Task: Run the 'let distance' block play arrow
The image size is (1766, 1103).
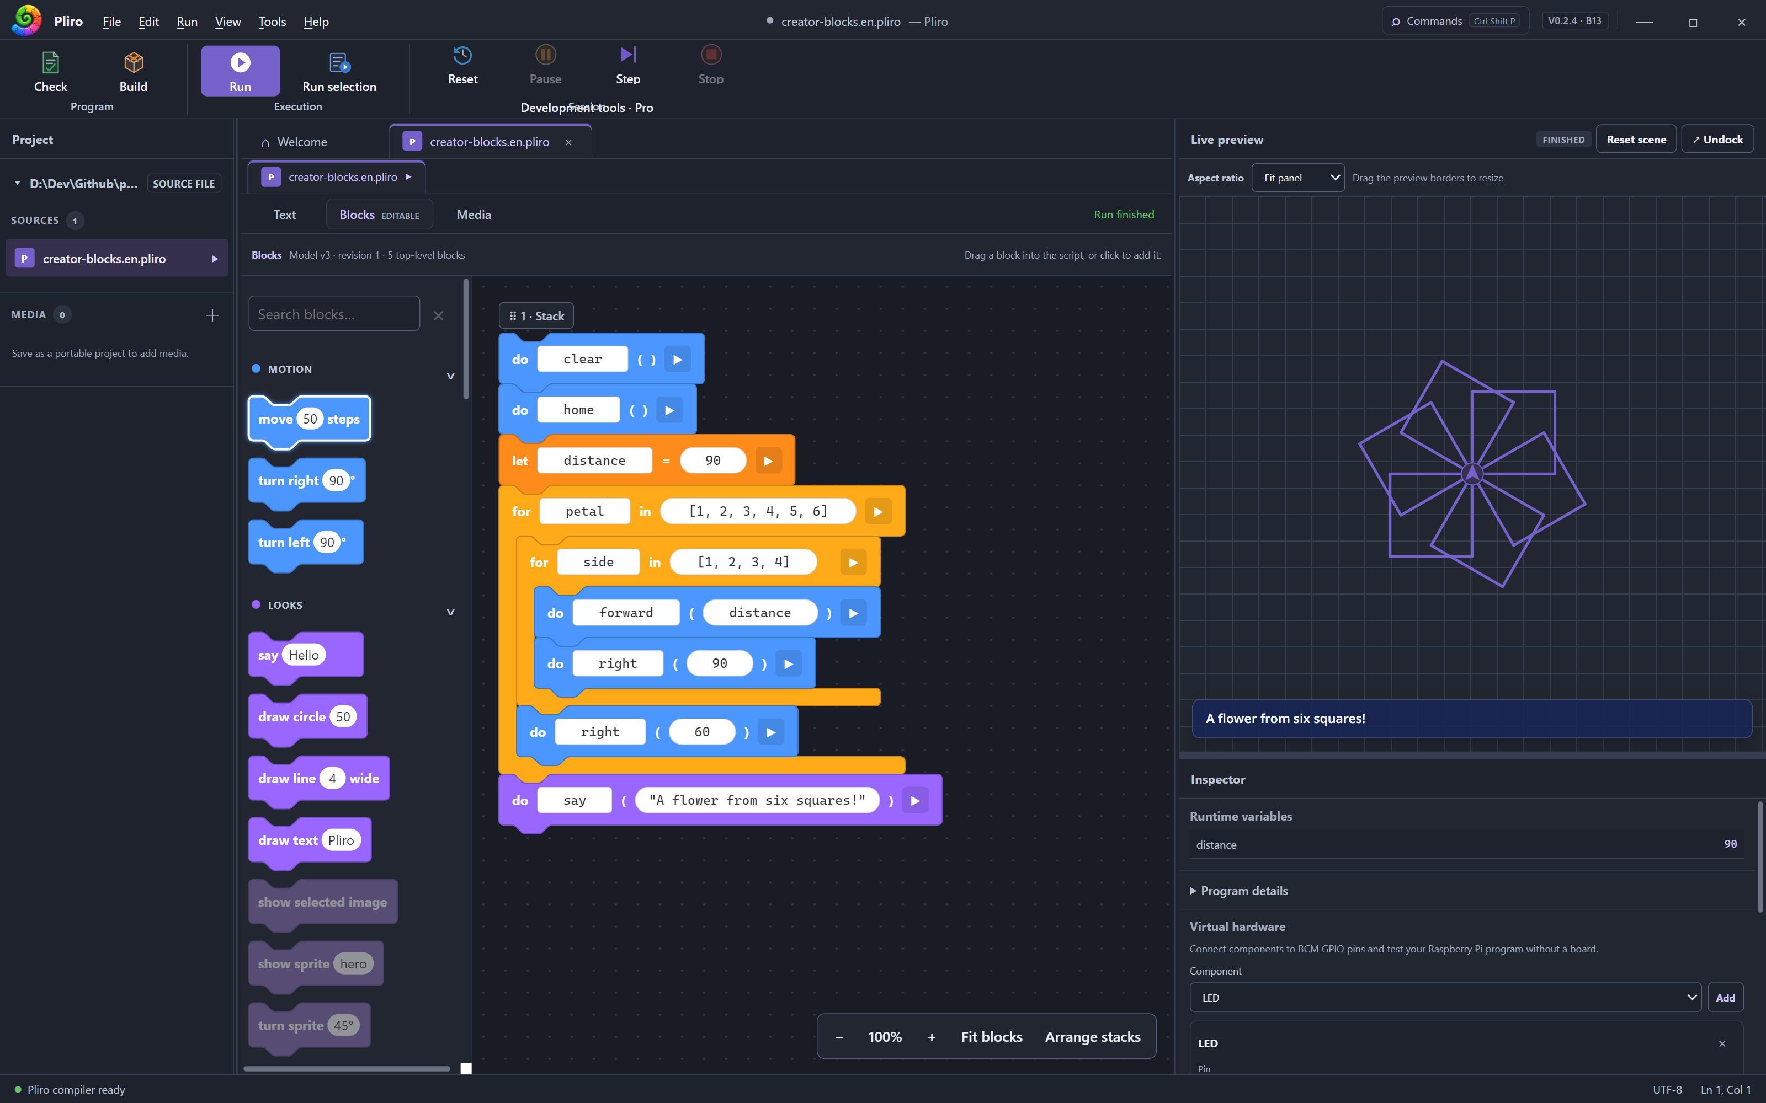Action: [x=768, y=461]
